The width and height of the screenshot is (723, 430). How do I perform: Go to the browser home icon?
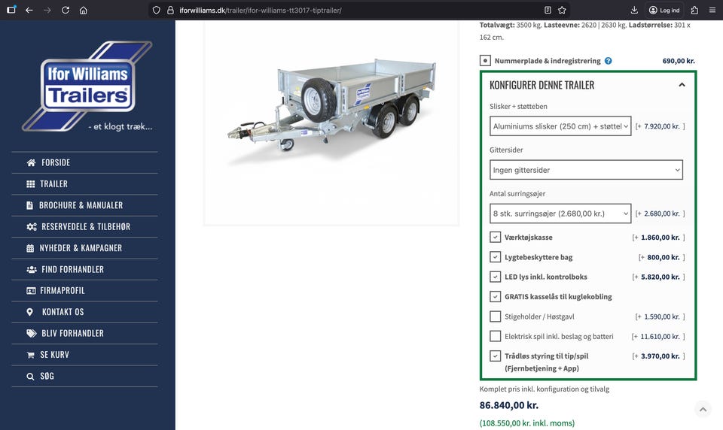pos(84,10)
